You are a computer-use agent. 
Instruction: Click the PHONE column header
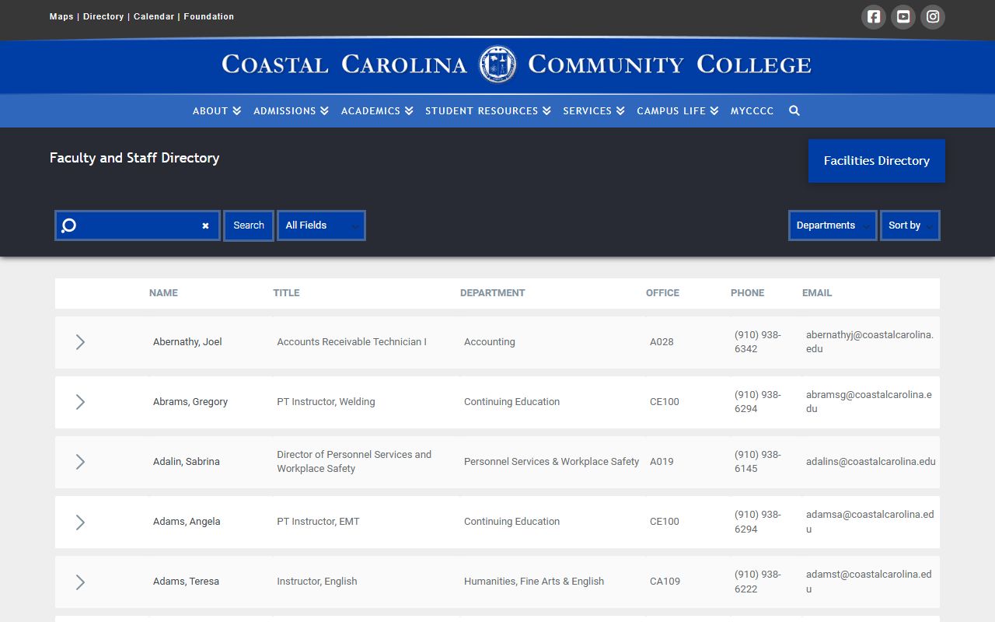(748, 293)
